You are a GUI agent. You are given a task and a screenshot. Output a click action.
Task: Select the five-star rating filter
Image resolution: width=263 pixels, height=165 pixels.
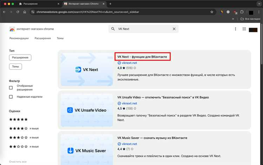coord(18,119)
